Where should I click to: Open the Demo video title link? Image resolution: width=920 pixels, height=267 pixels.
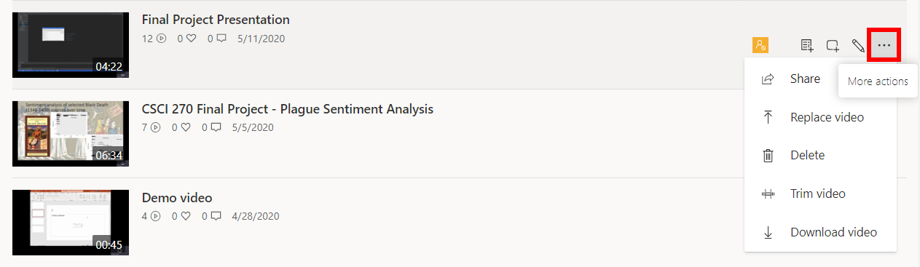(x=177, y=198)
